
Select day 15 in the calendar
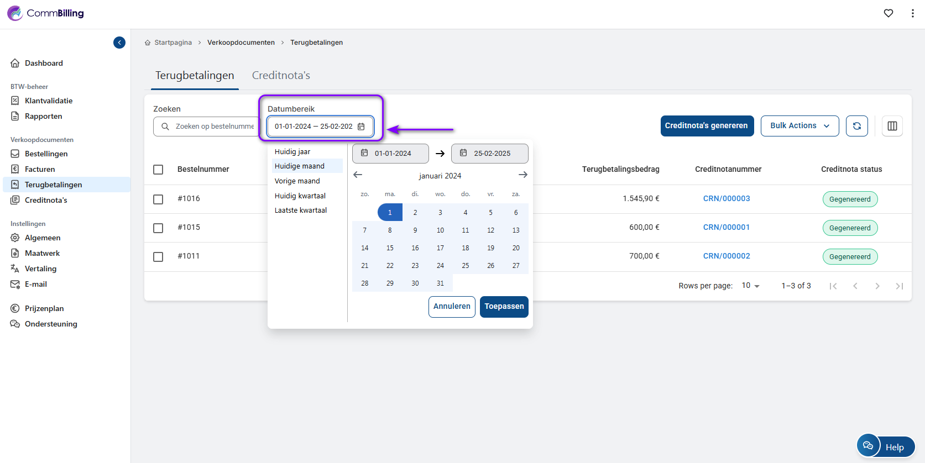390,248
